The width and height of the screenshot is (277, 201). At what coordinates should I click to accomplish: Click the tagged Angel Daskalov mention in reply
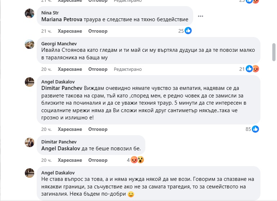pos(61,148)
